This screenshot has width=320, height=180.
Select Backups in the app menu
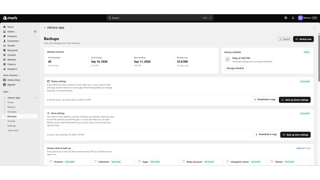click(20, 116)
